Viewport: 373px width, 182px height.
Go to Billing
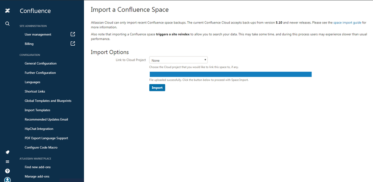tap(29, 44)
